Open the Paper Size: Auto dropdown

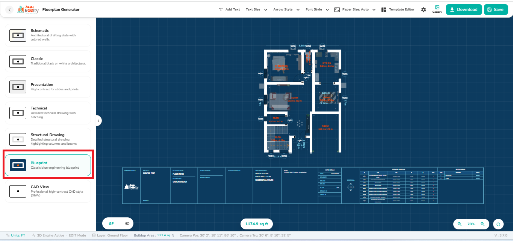[x=355, y=9]
